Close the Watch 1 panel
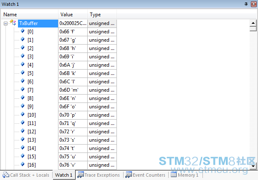 pos(253,4)
